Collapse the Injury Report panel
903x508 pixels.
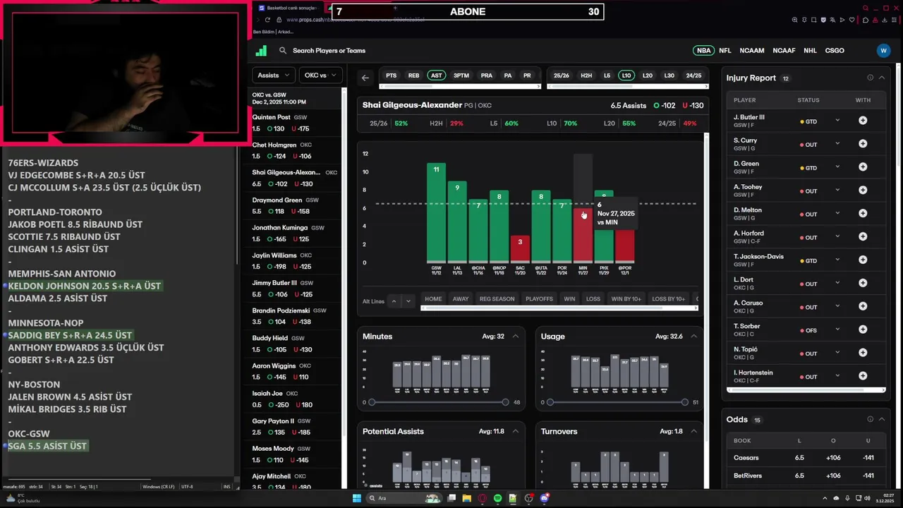pos(881,78)
